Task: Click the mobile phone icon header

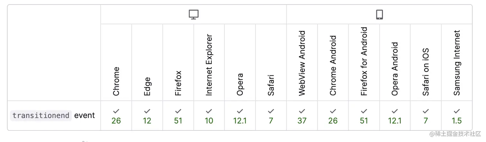Action: click(x=379, y=14)
